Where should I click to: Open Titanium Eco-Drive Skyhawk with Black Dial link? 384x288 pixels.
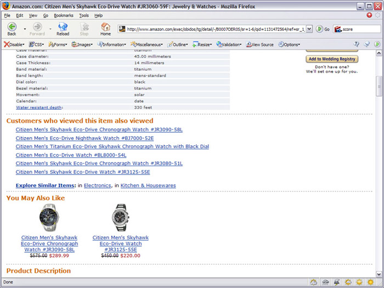pos(112,146)
